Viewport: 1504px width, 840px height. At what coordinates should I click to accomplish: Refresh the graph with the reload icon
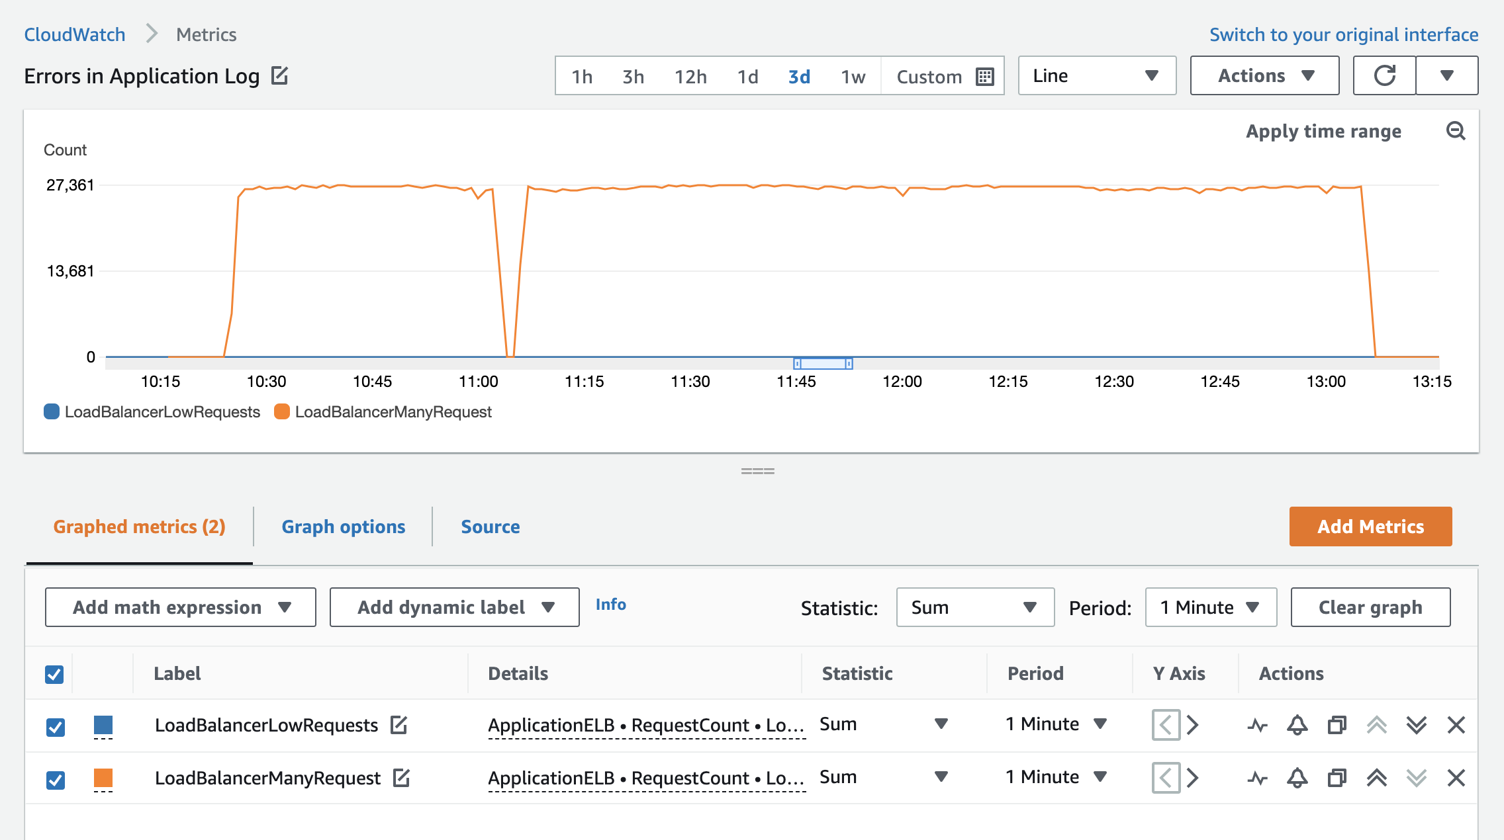coord(1384,75)
